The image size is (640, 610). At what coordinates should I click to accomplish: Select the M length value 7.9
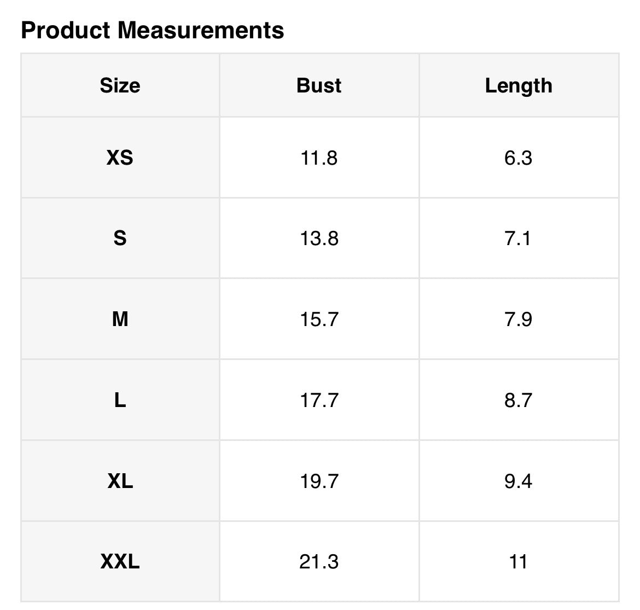pyautogui.click(x=518, y=319)
